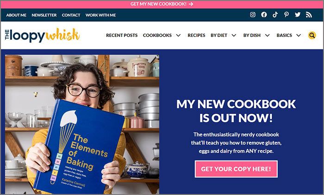Viewport: 324px width, 195px height.
Task: Click the Get Your Copy Here button
Action: (x=236, y=169)
